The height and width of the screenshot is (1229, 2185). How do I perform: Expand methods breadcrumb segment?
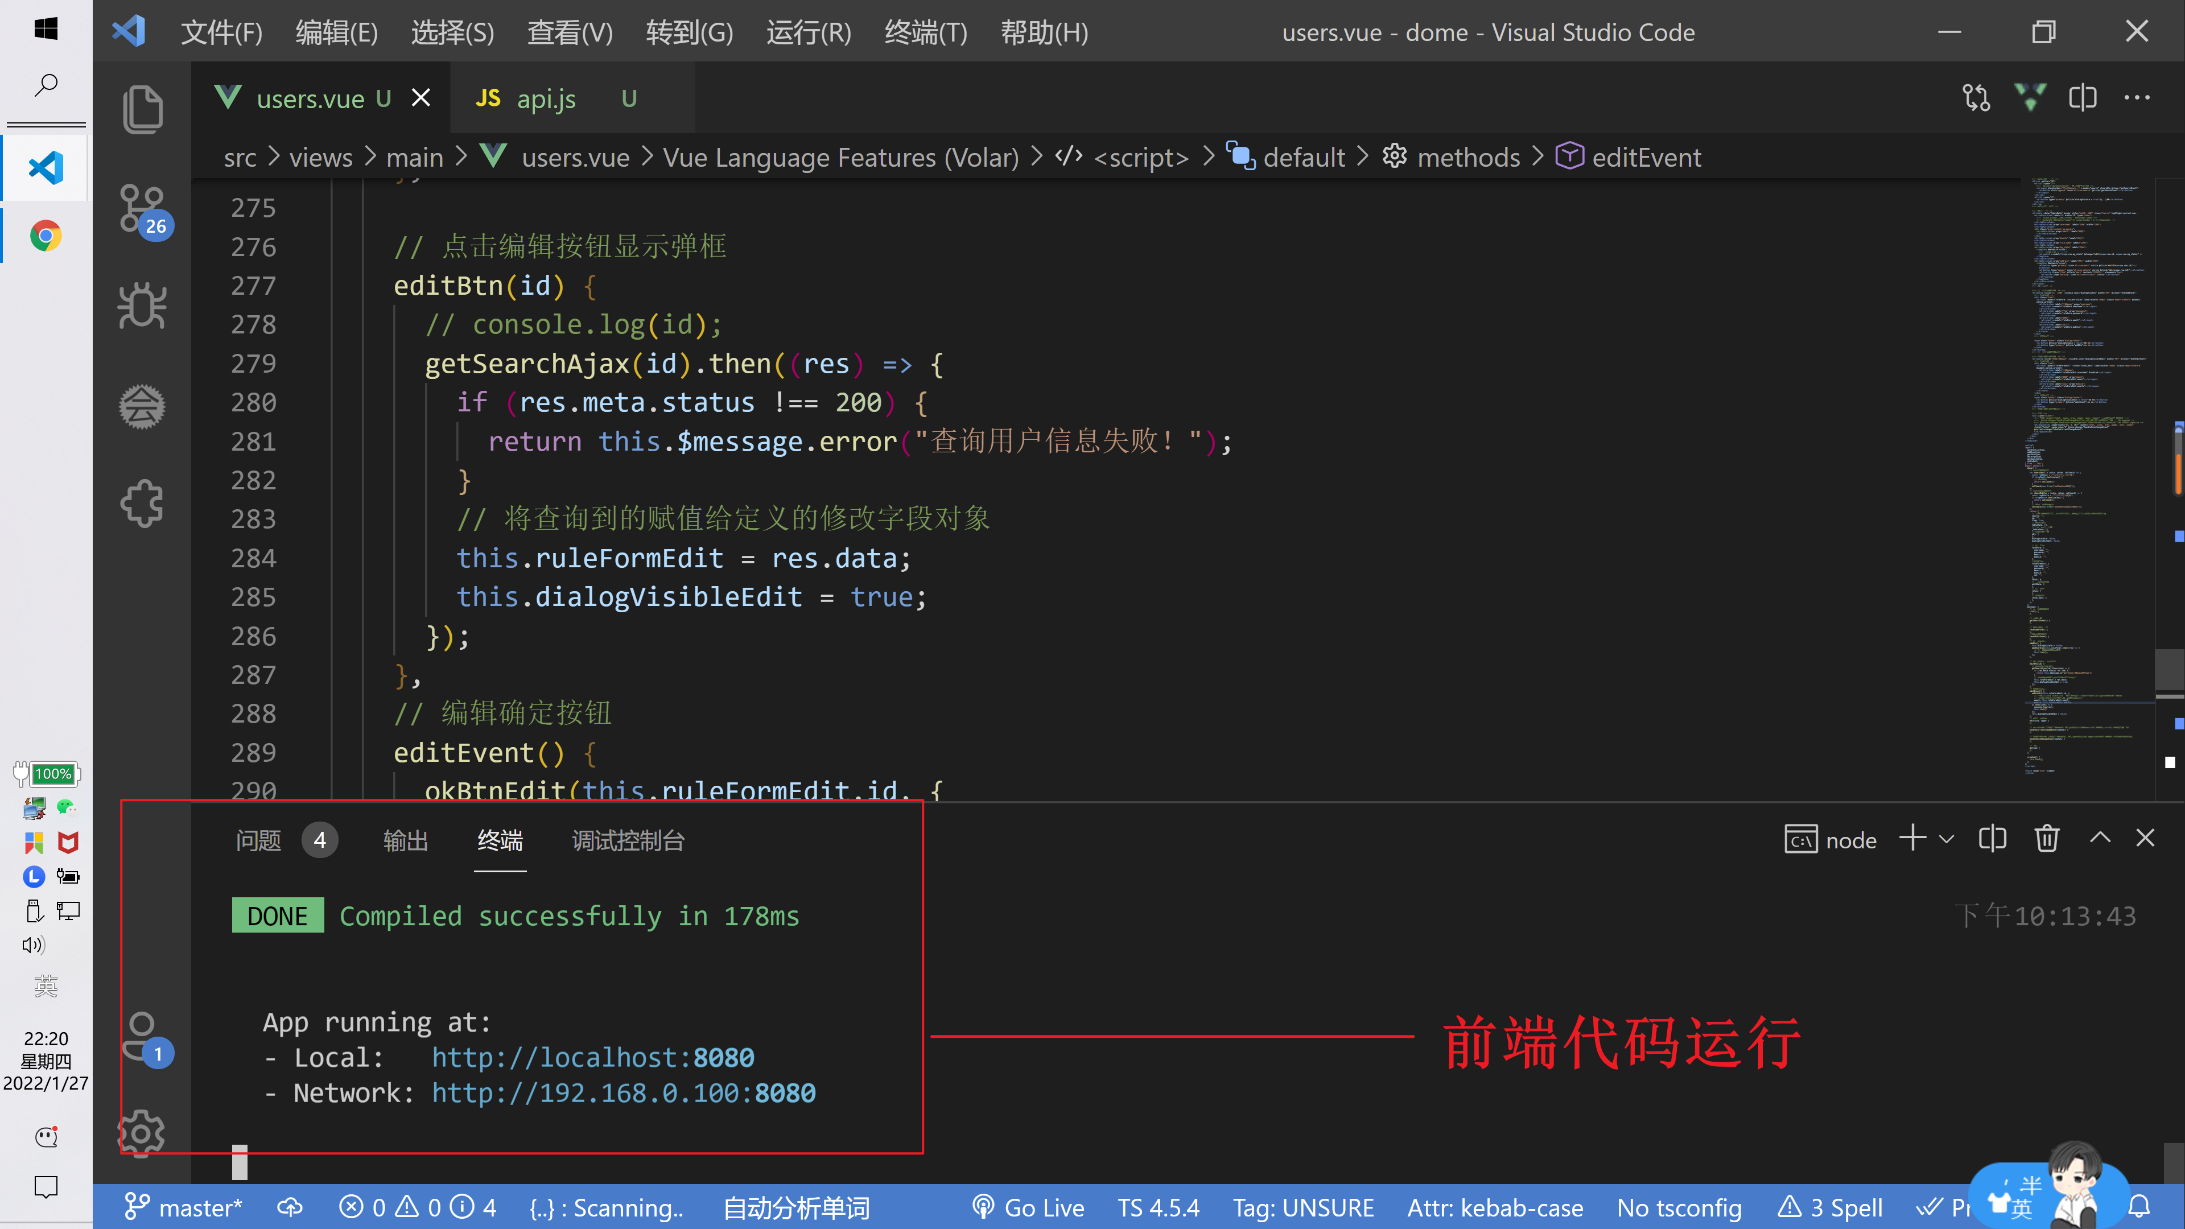pos(1467,158)
